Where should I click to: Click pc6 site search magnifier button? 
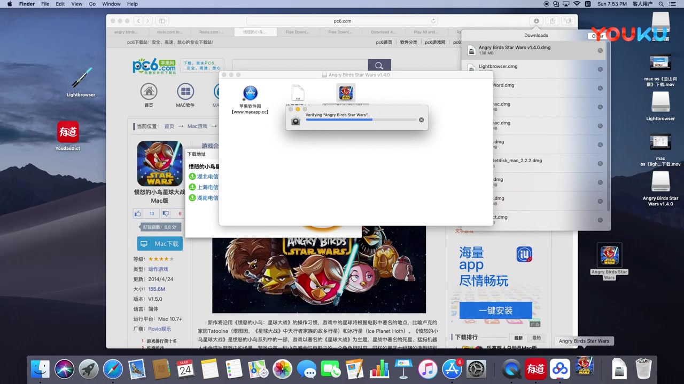click(379, 66)
